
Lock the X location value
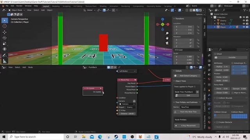(x=198, y=27)
